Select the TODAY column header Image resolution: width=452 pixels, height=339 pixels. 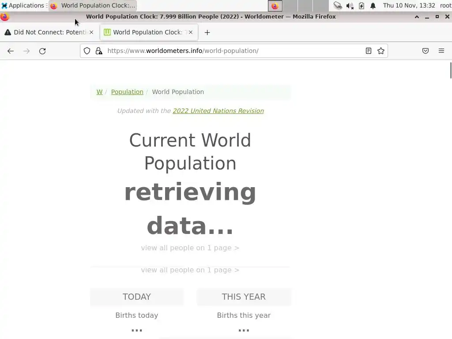[x=137, y=297]
